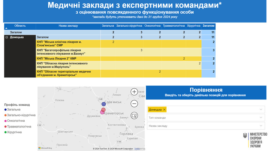Select the Загальна blue legend dot
The height and width of the screenshot is (151, 269).
(x=5, y=110)
